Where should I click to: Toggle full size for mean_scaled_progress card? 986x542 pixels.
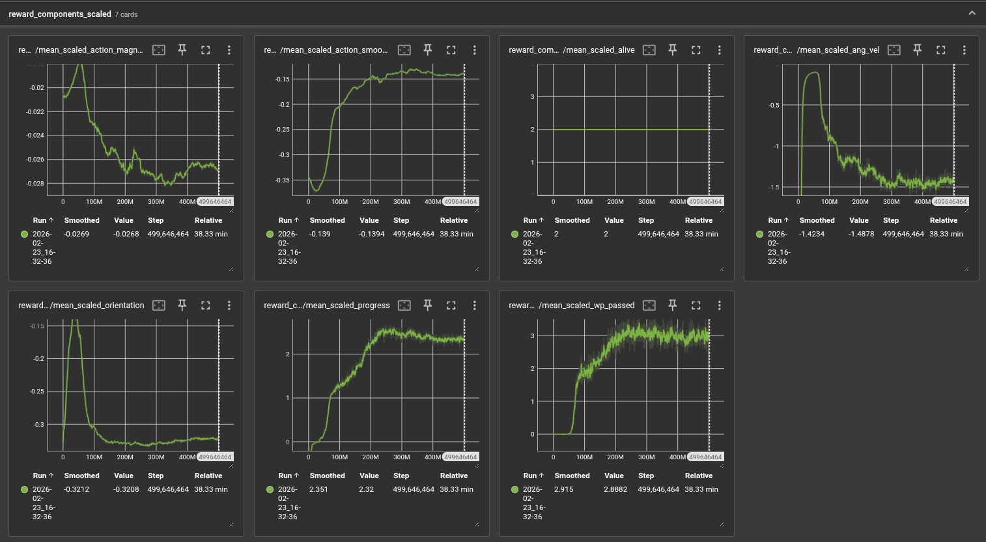pyautogui.click(x=451, y=306)
